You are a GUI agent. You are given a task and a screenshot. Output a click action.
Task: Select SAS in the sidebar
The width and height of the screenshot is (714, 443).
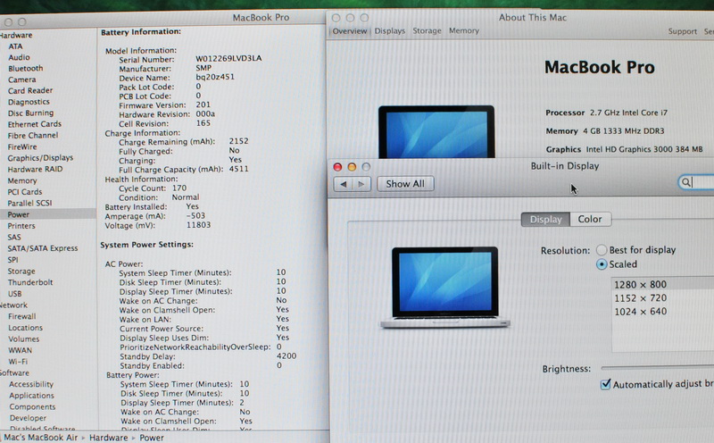pyautogui.click(x=14, y=237)
